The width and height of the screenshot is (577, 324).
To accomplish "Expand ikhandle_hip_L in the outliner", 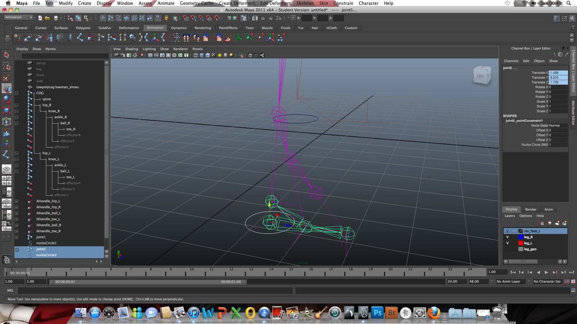I will coord(17,201).
